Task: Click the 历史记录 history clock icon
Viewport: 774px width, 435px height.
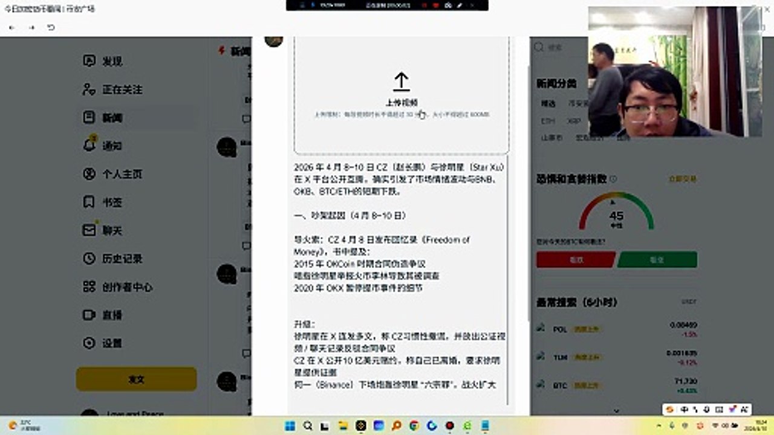Action: [x=89, y=259]
